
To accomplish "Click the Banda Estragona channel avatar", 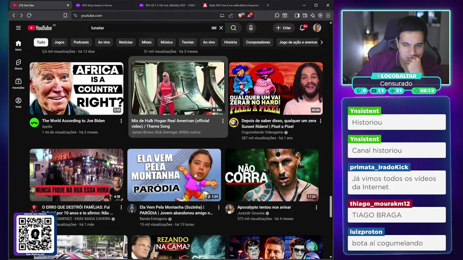I will pyautogui.click(x=132, y=209).
